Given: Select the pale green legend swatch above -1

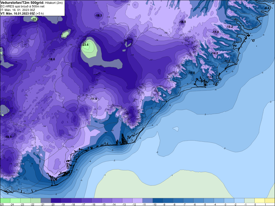Looking at the screenshot, I should tap(249, 200).
